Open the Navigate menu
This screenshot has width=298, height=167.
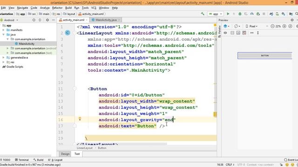(x=22, y=8)
